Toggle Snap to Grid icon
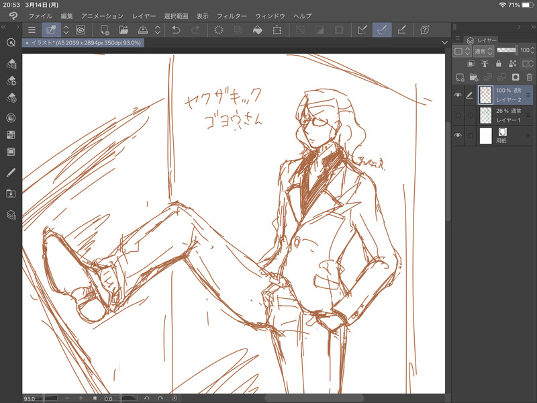537x403 pixels. (401, 30)
